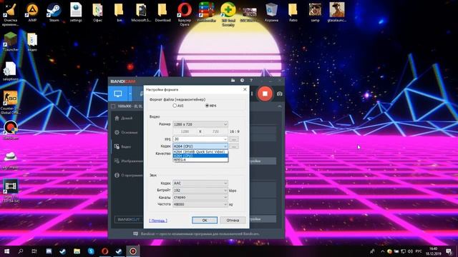The height and width of the screenshot is (257, 458).
Task: Close the format settings dialog
Action: tap(245, 89)
